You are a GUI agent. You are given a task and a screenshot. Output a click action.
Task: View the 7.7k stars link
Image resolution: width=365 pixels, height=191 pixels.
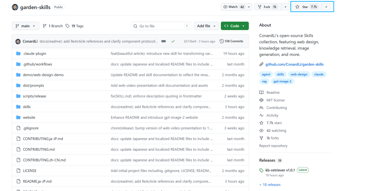point(274,123)
